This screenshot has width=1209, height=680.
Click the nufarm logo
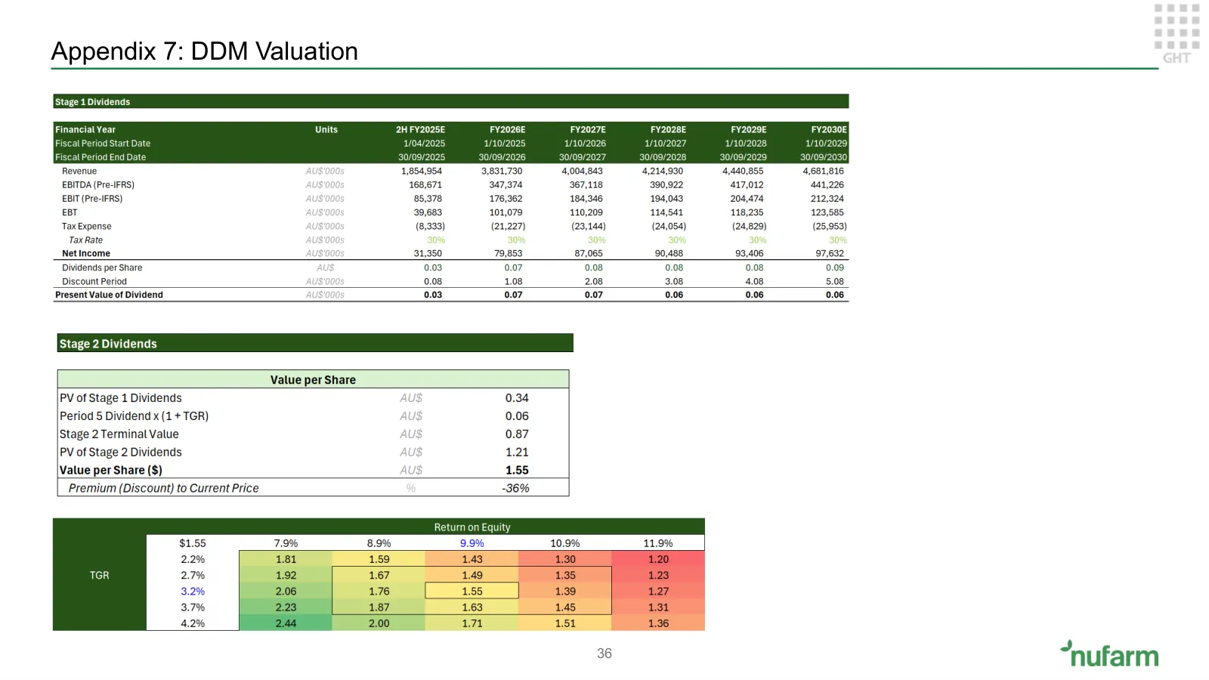point(1109,654)
